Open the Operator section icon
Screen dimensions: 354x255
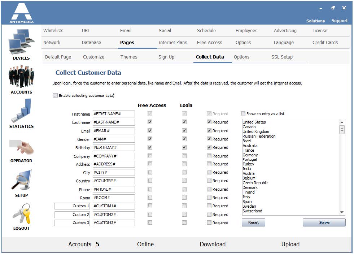click(x=21, y=147)
